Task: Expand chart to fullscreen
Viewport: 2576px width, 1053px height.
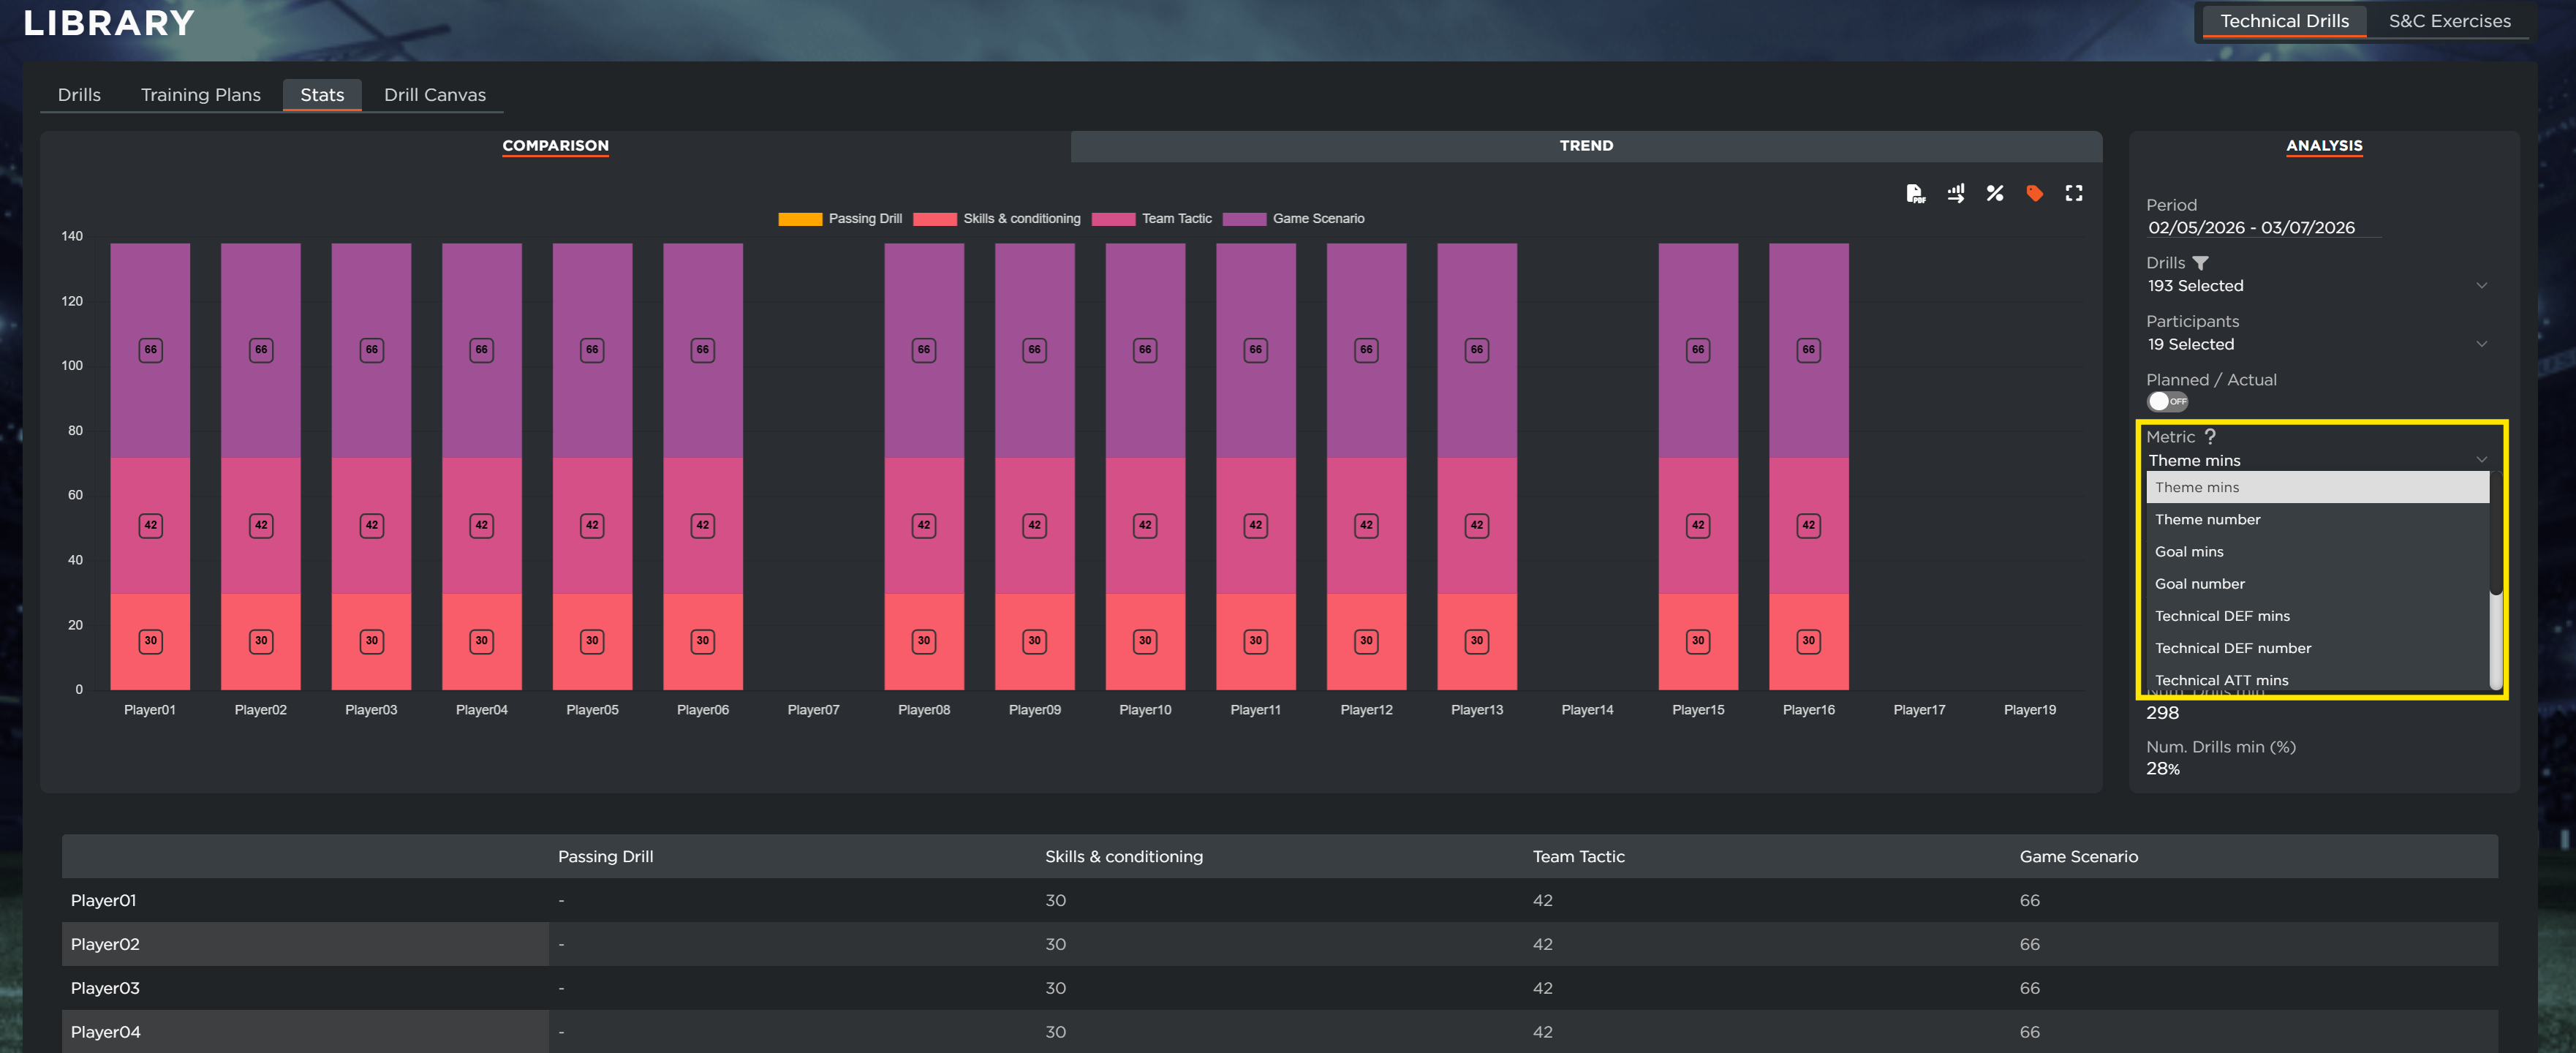Action: [x=2074, y=194]
